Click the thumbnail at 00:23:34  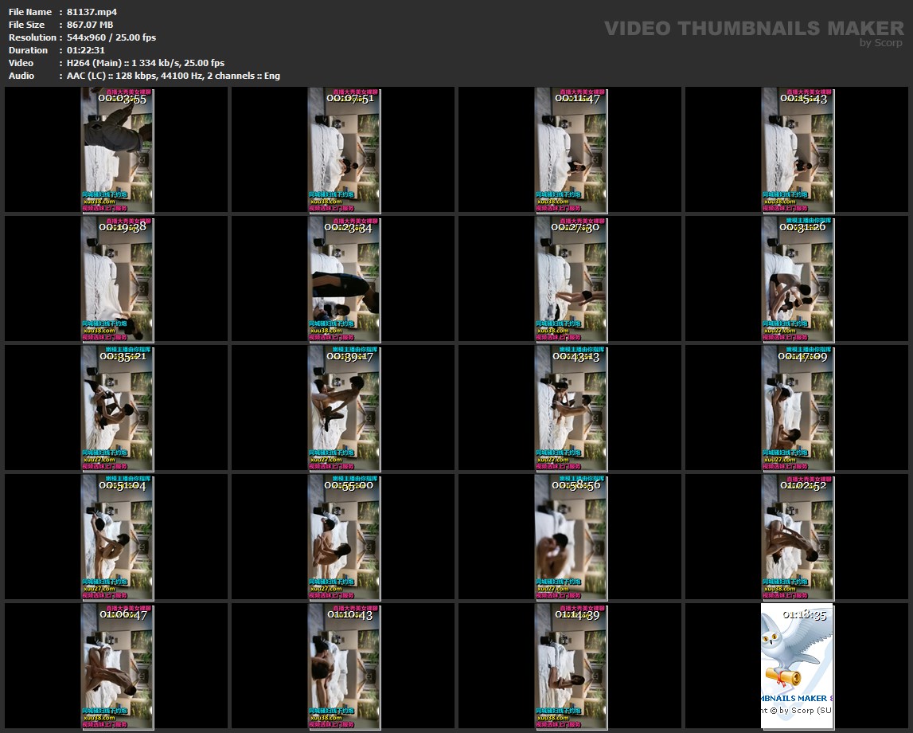[x=344, y=279]
